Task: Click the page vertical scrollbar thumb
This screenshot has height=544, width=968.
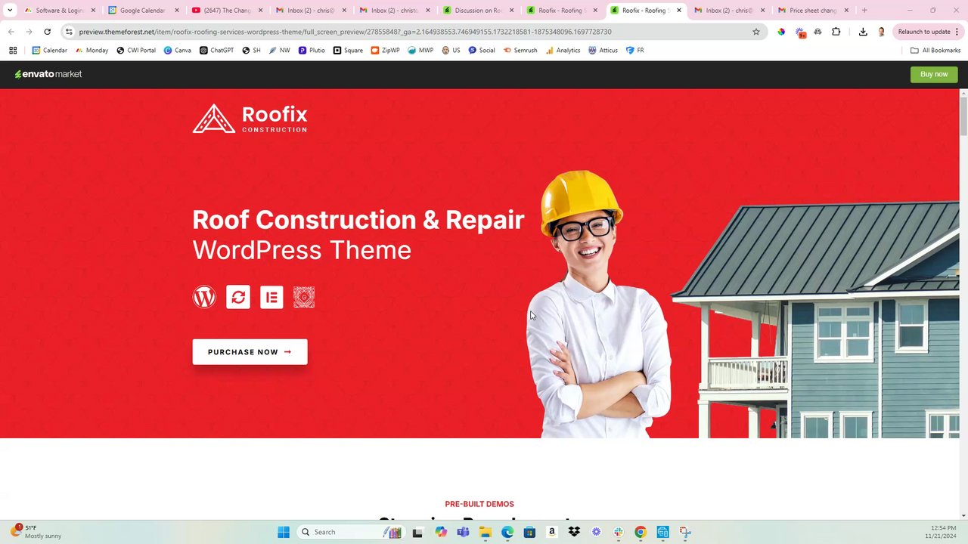Action: (x=963, y=116)
